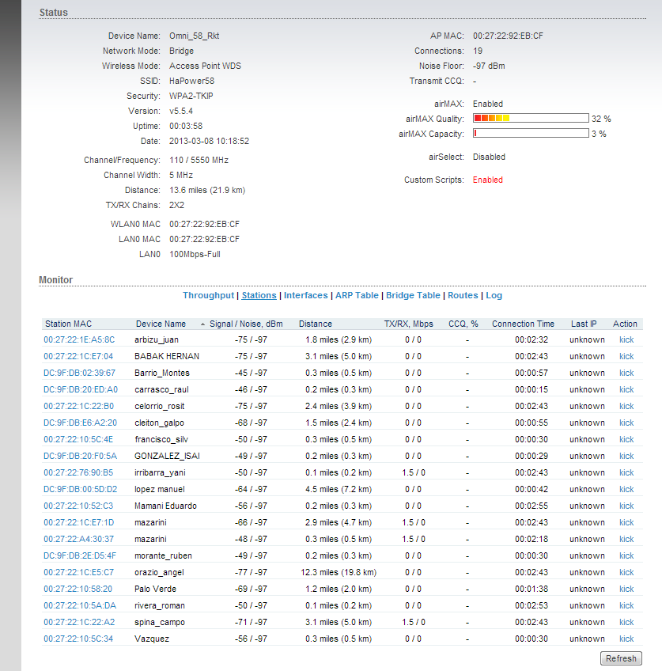
Task: Click the Refresh button
Action: coord(621,658)
